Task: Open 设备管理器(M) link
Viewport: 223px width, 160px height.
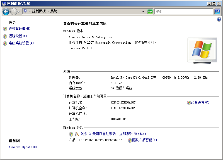Action: coord(20,29)
